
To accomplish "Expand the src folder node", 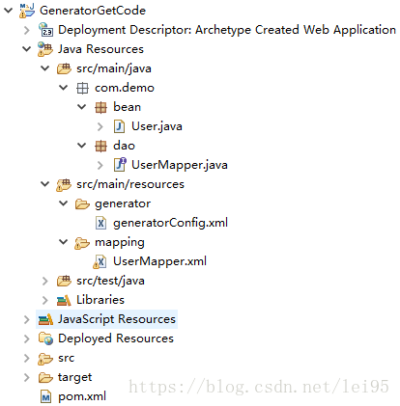I will click(27, 358).
